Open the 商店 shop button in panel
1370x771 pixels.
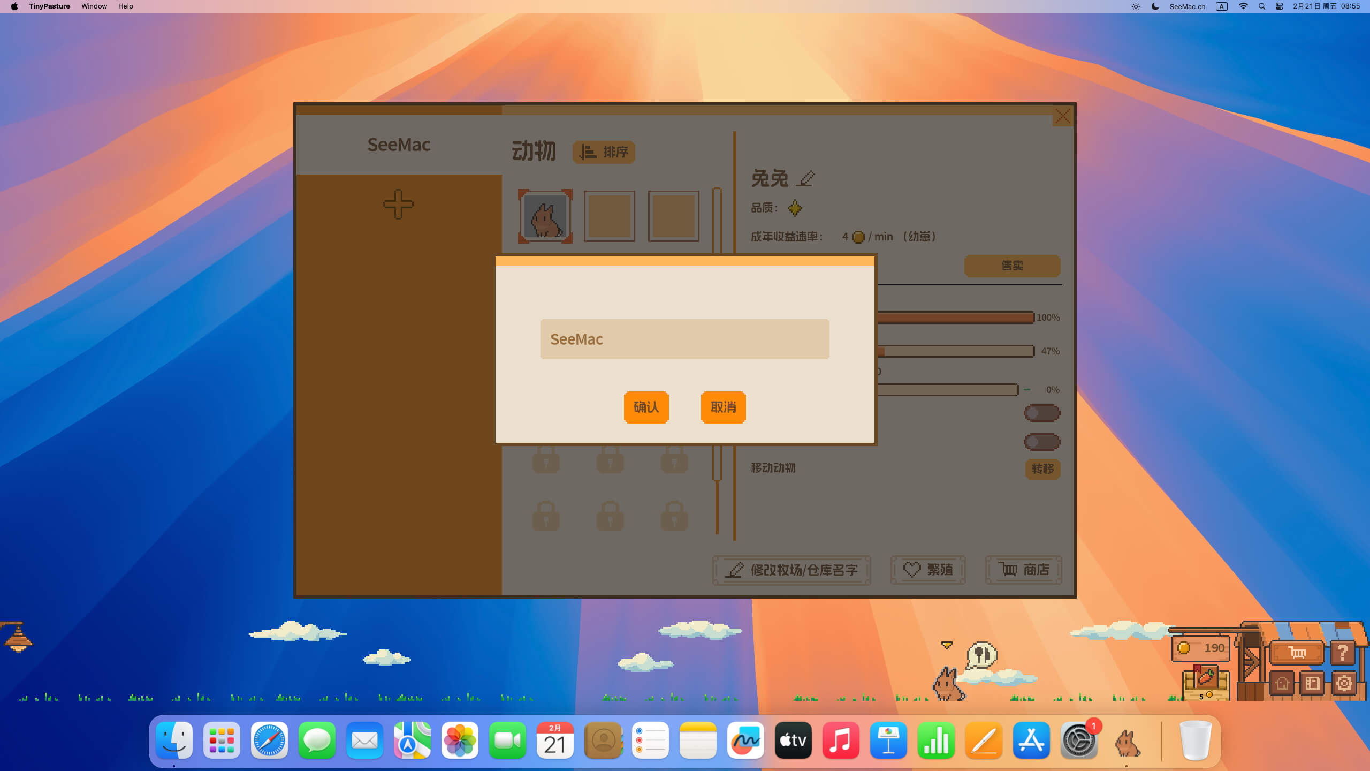tap(1023, 570)
